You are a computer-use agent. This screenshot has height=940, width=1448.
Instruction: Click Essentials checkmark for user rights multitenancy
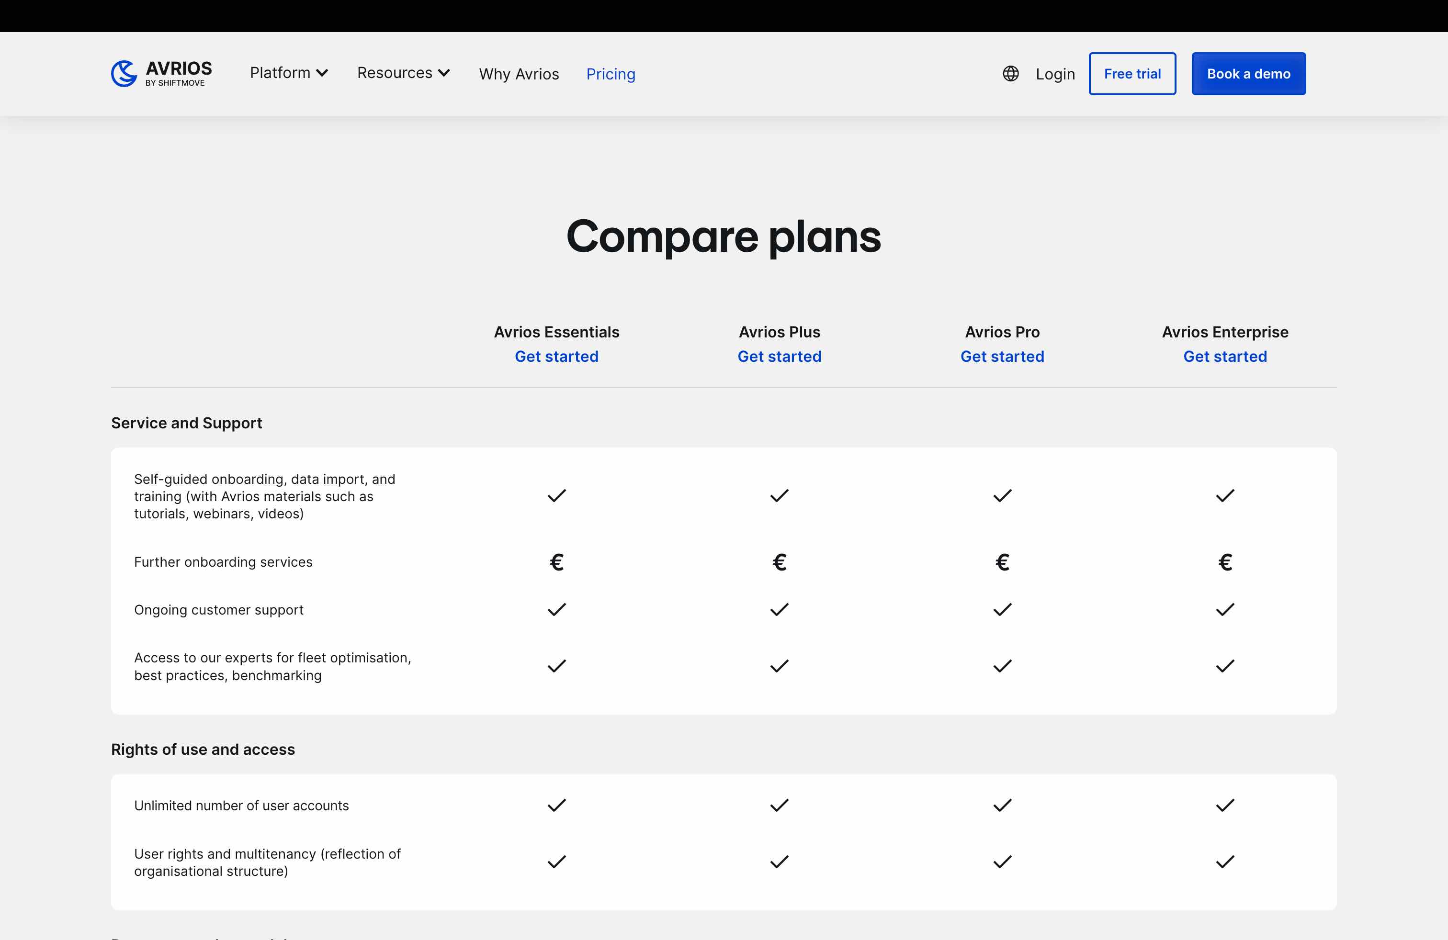coord(556,862)
